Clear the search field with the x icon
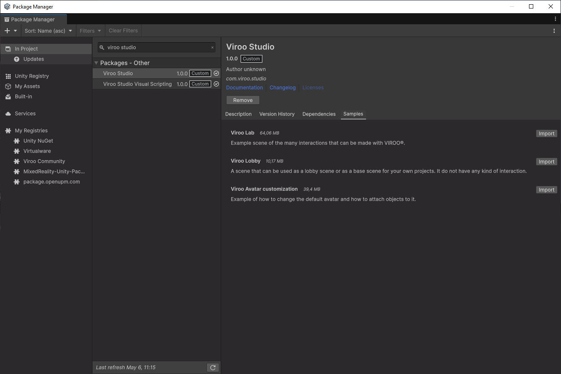561x374 pixels. 212,48
